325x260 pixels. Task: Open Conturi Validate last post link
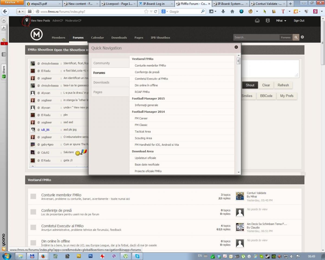256,193
